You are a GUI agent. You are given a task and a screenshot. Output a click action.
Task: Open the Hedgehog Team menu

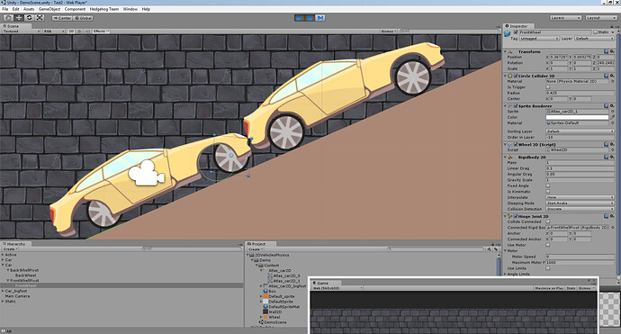[x=104, y=9]
